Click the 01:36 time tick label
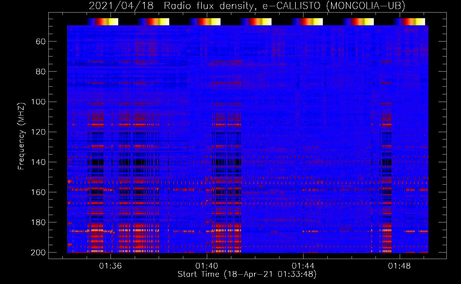Image resolution: width=461 pixels, height=284 pixels. (x=110, y=266)
